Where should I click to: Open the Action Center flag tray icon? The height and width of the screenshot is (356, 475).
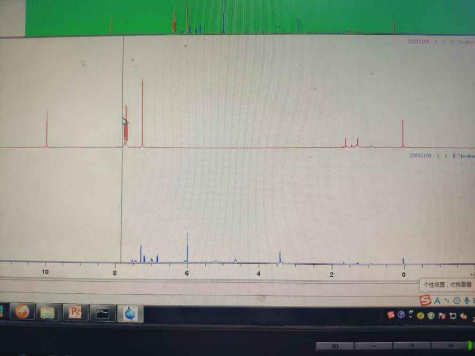(442, 316)
